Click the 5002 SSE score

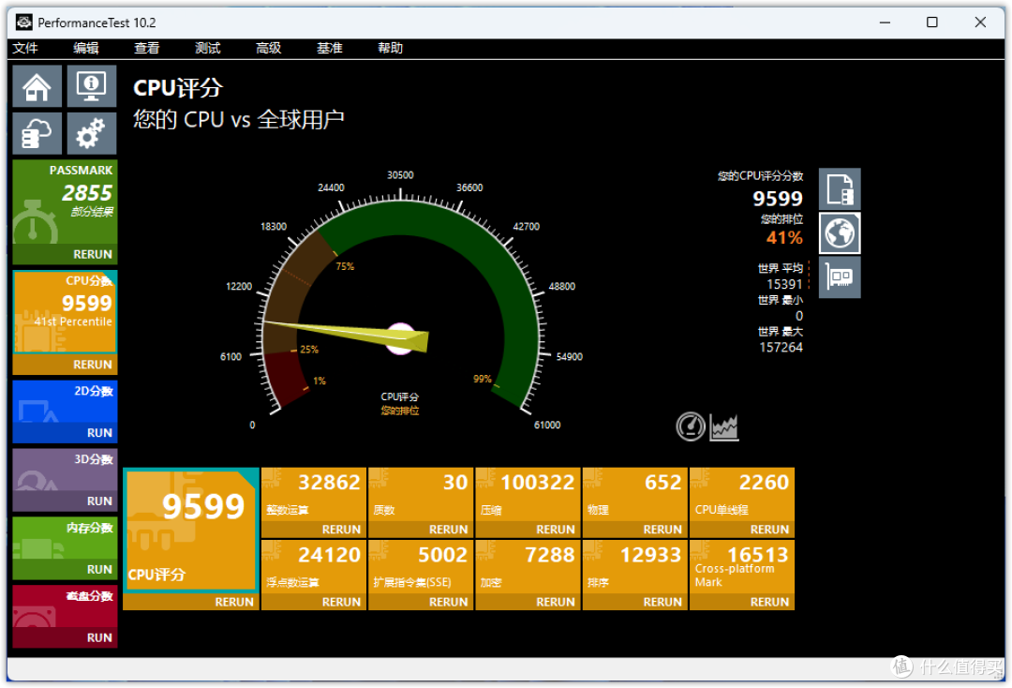pyautogui.click(x=442, y=555)
